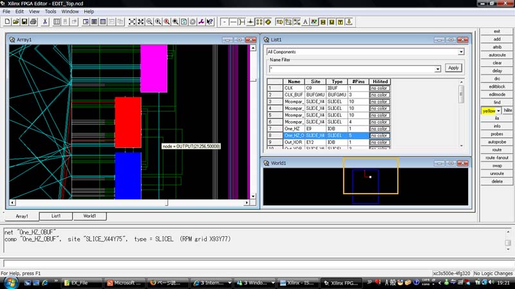Switch to the Array1 bottom tab
515x289 pixels.
click(22, 216)
